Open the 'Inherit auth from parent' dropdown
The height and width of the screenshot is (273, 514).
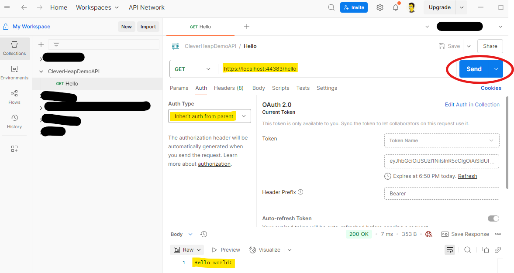tap(209, 116)
